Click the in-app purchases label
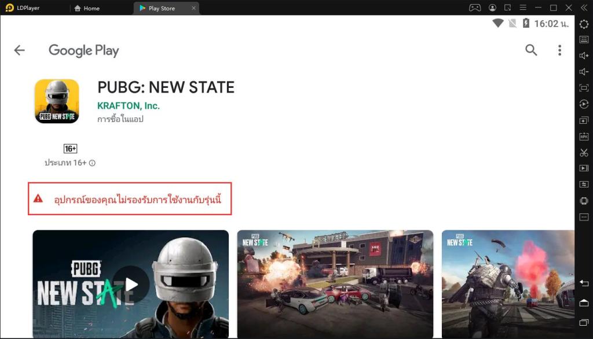This screenshot has width=593, height=339. pos(120,119)
